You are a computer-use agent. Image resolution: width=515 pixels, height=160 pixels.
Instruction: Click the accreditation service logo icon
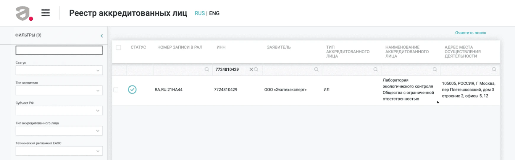pos(24,14)
